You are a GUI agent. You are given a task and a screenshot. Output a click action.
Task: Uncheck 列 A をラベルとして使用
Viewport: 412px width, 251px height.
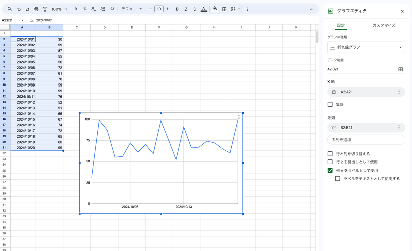(x=330, y=171)
